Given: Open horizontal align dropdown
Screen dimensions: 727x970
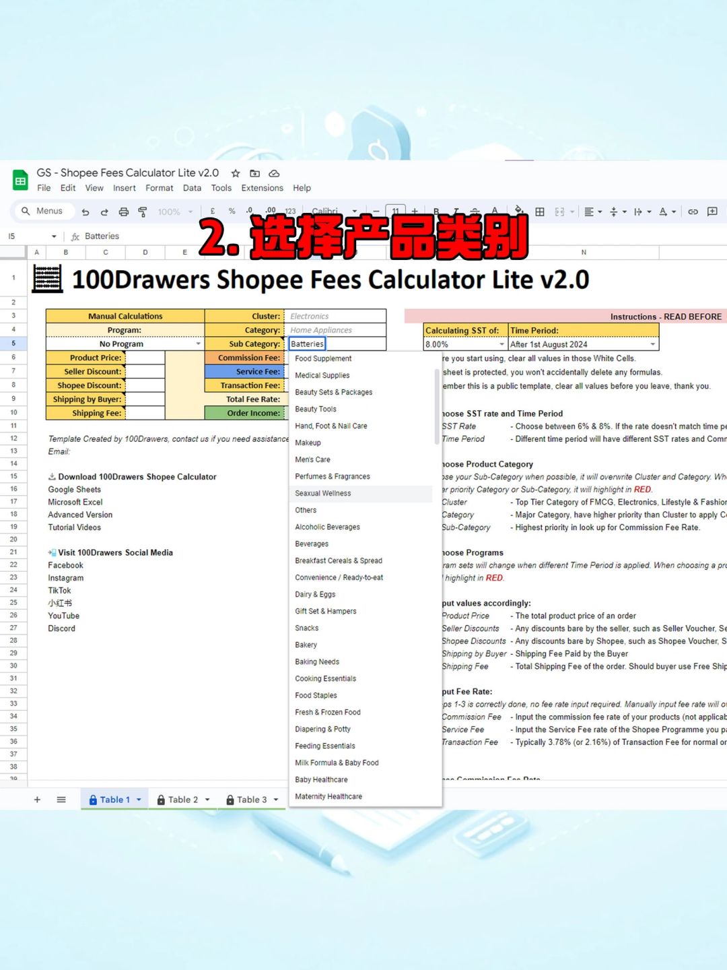Looking at the screenshot, I should click(592, 212).
